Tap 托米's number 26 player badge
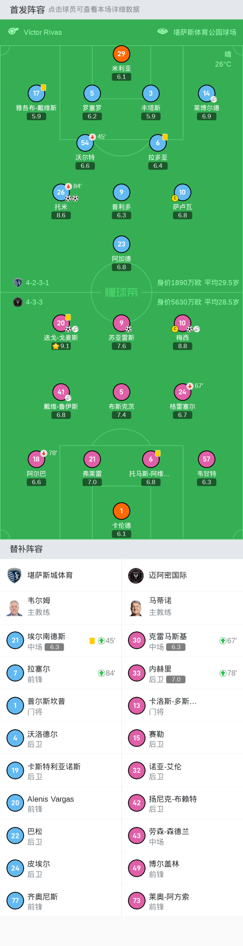243x946 pixels. tap(61, 192)
